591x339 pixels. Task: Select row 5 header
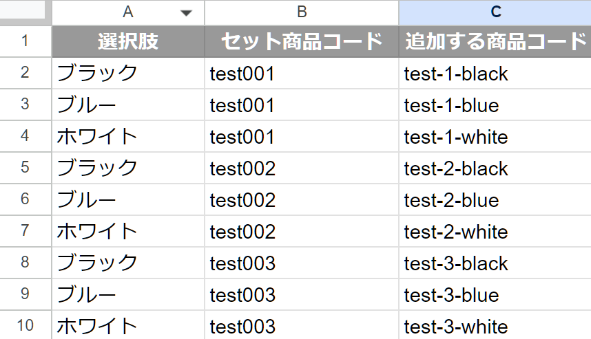point(25,168)
